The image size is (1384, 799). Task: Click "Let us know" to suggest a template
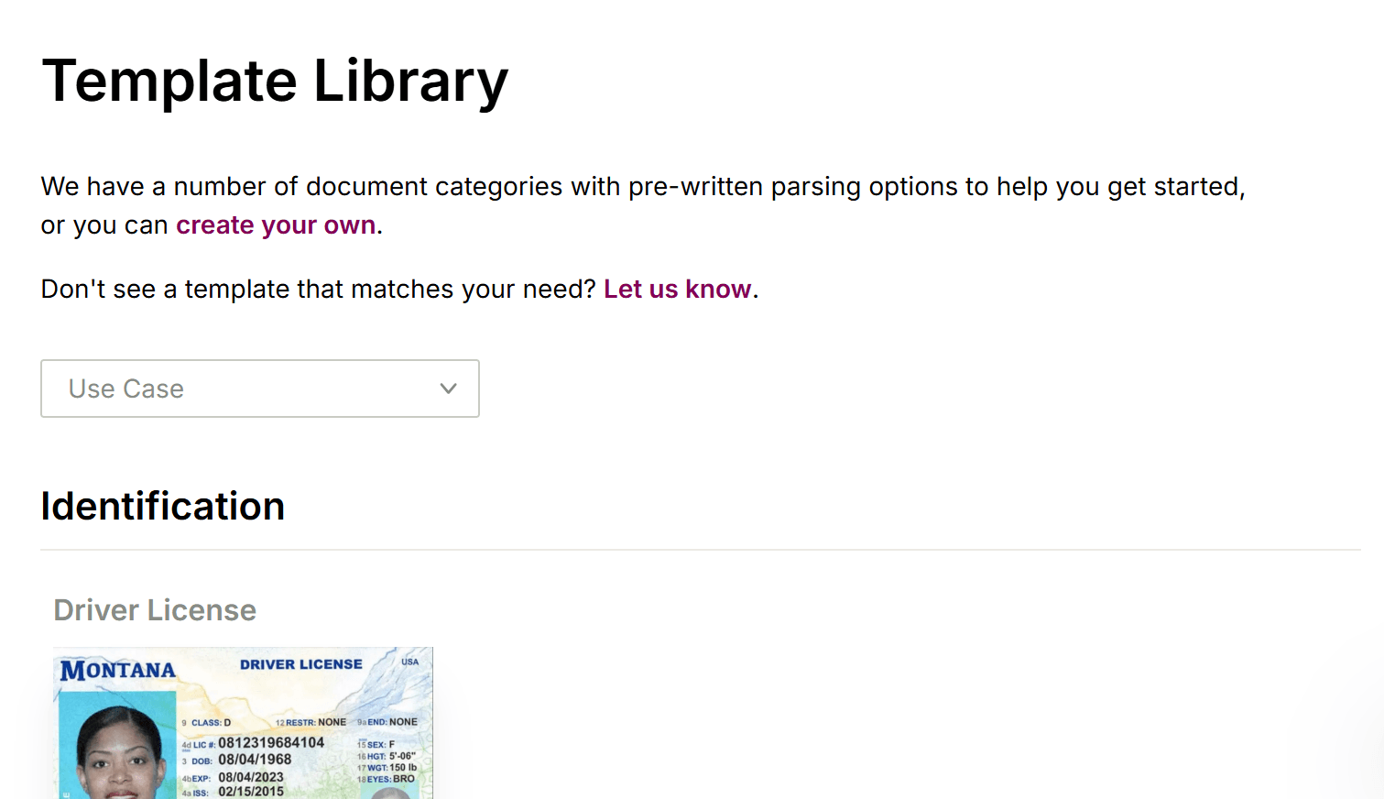click(x=676, y=289)
